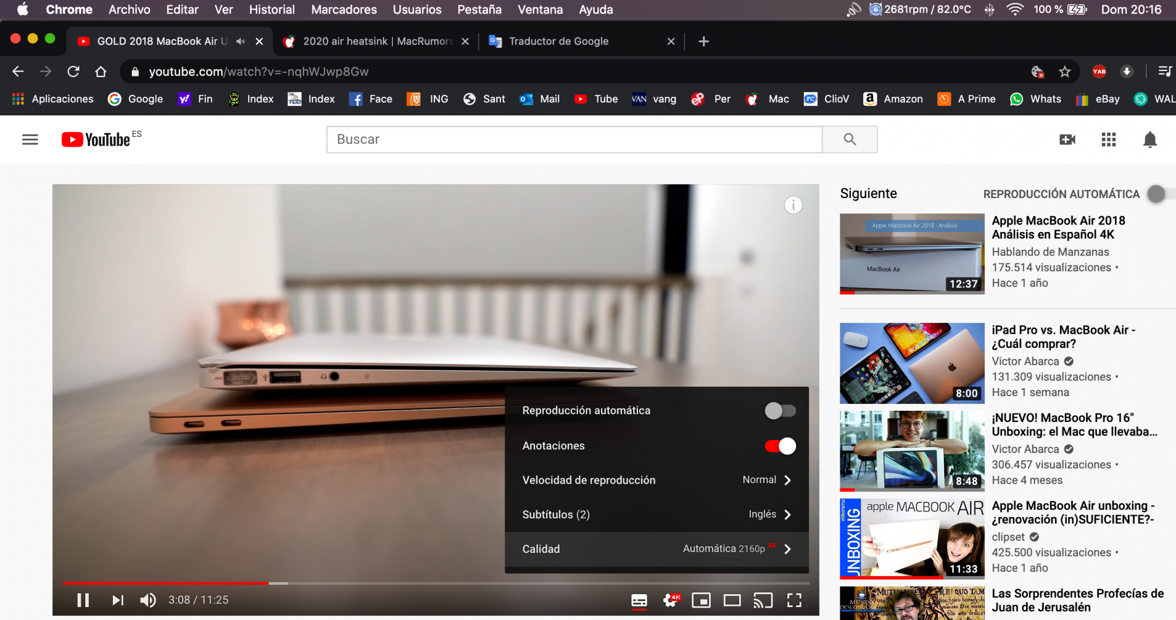This screenshot has height=620, width=1176.
Task: Show video info cards icon
Action: pyautogui.click(x=793, y=205)
